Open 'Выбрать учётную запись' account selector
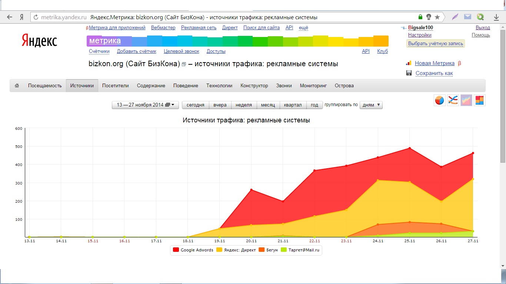The image size is (506, 284). click(x=436, y=44)
